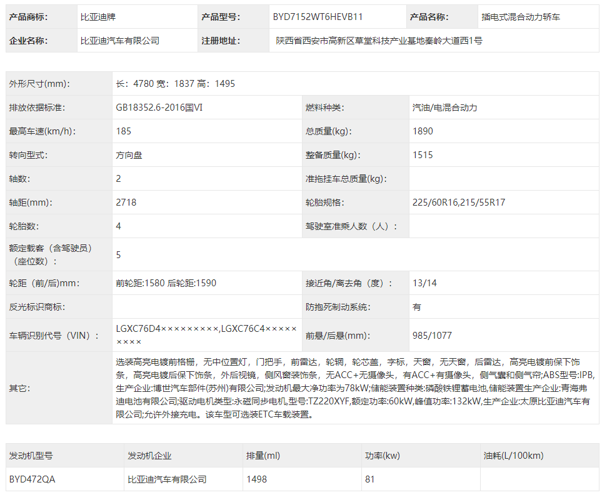This screenshot has height=495, width=602.
Task: Select the 轴距(mm) label
Action: 31,202
